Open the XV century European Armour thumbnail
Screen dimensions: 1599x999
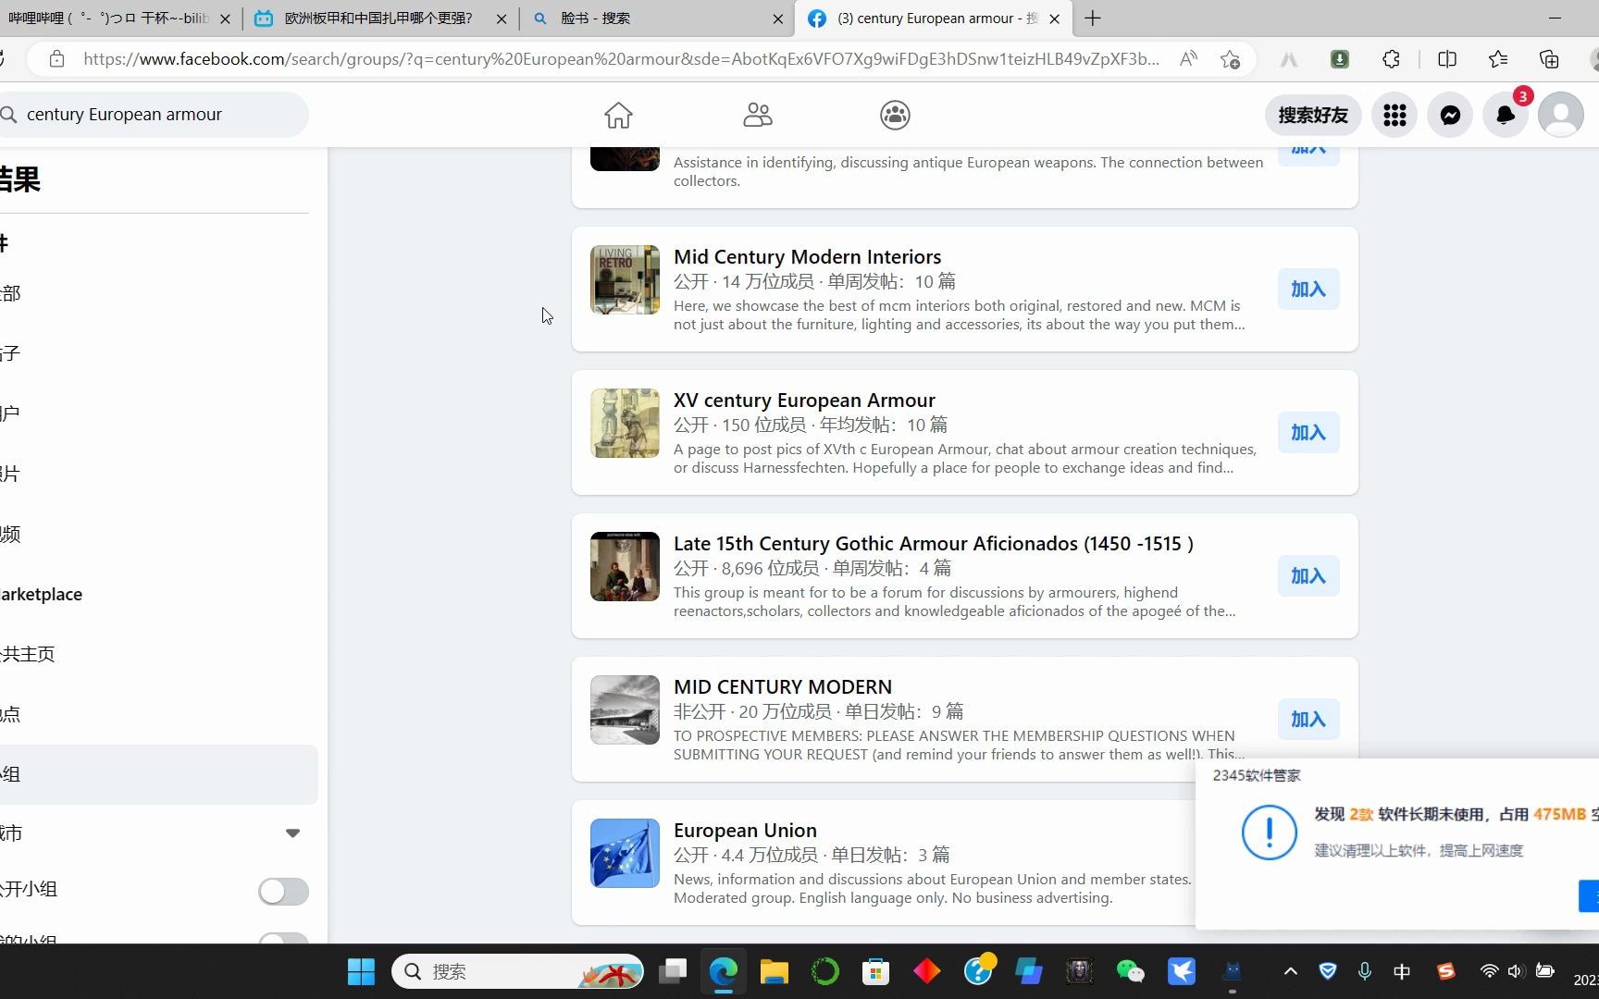(x=625, y=423)
